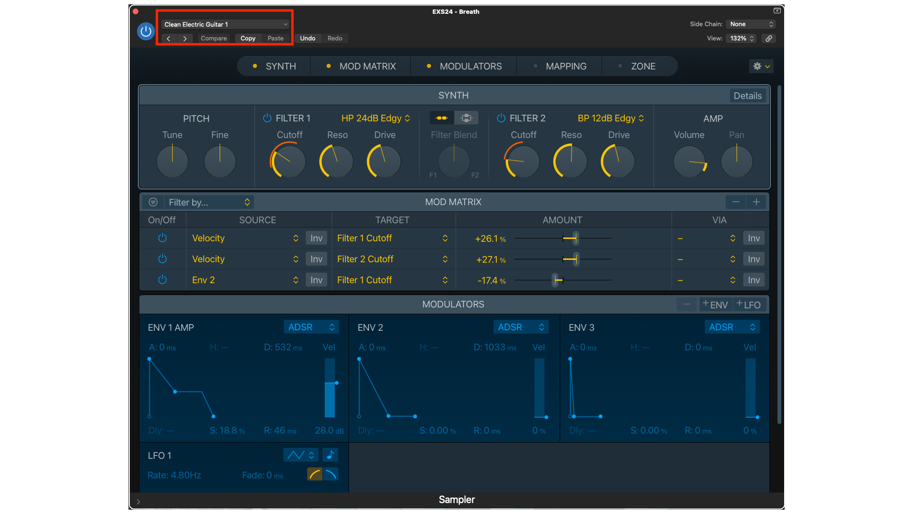Open ENV 1 AMP ADSR type dropdown
The height and width of the screenshot is (514, 913).
(311, 327)
